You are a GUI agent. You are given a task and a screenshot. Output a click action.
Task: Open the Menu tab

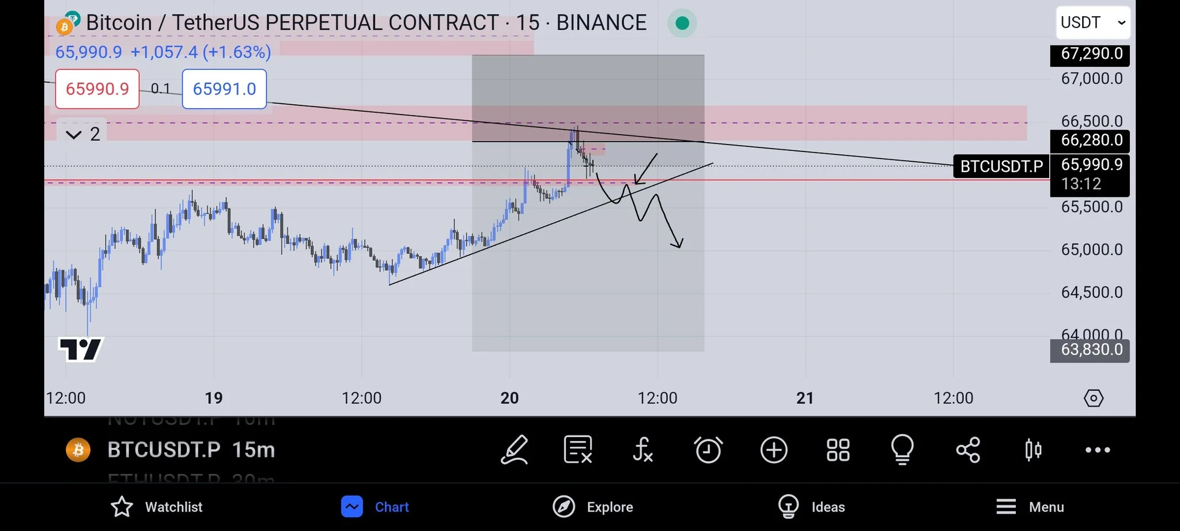point(1030,507)
